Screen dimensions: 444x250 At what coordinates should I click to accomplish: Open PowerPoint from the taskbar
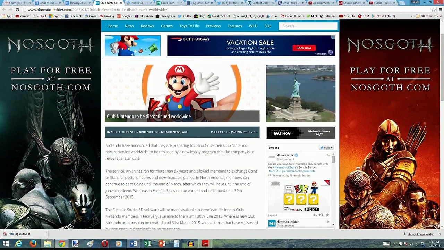click(x=162, y=244)
